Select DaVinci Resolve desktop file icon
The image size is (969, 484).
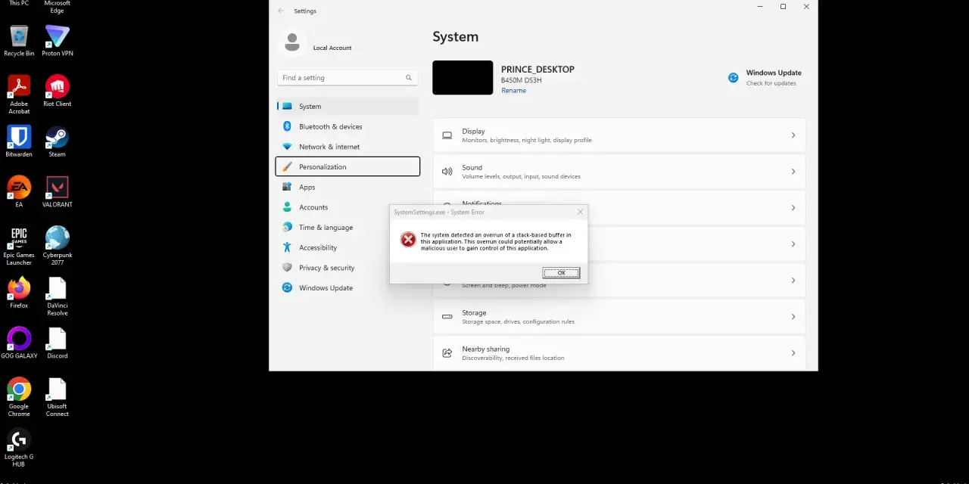pyautogui.click(x=58, y=296)
